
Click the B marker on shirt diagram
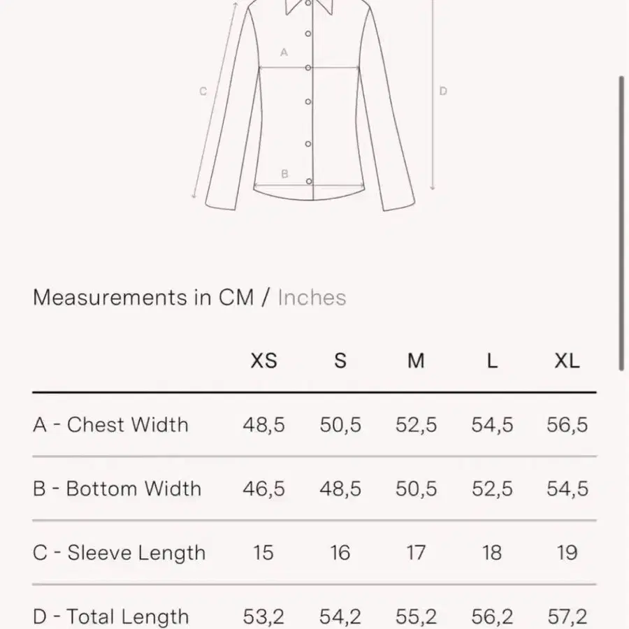pyautogui.click(x=285, y=174)
